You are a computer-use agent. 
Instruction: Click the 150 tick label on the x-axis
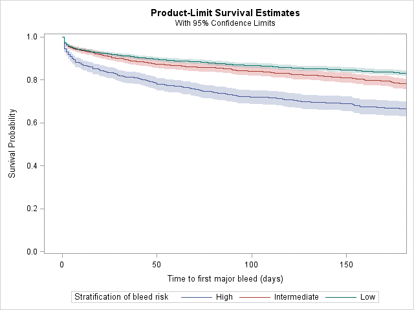click(x=346, y=264)
